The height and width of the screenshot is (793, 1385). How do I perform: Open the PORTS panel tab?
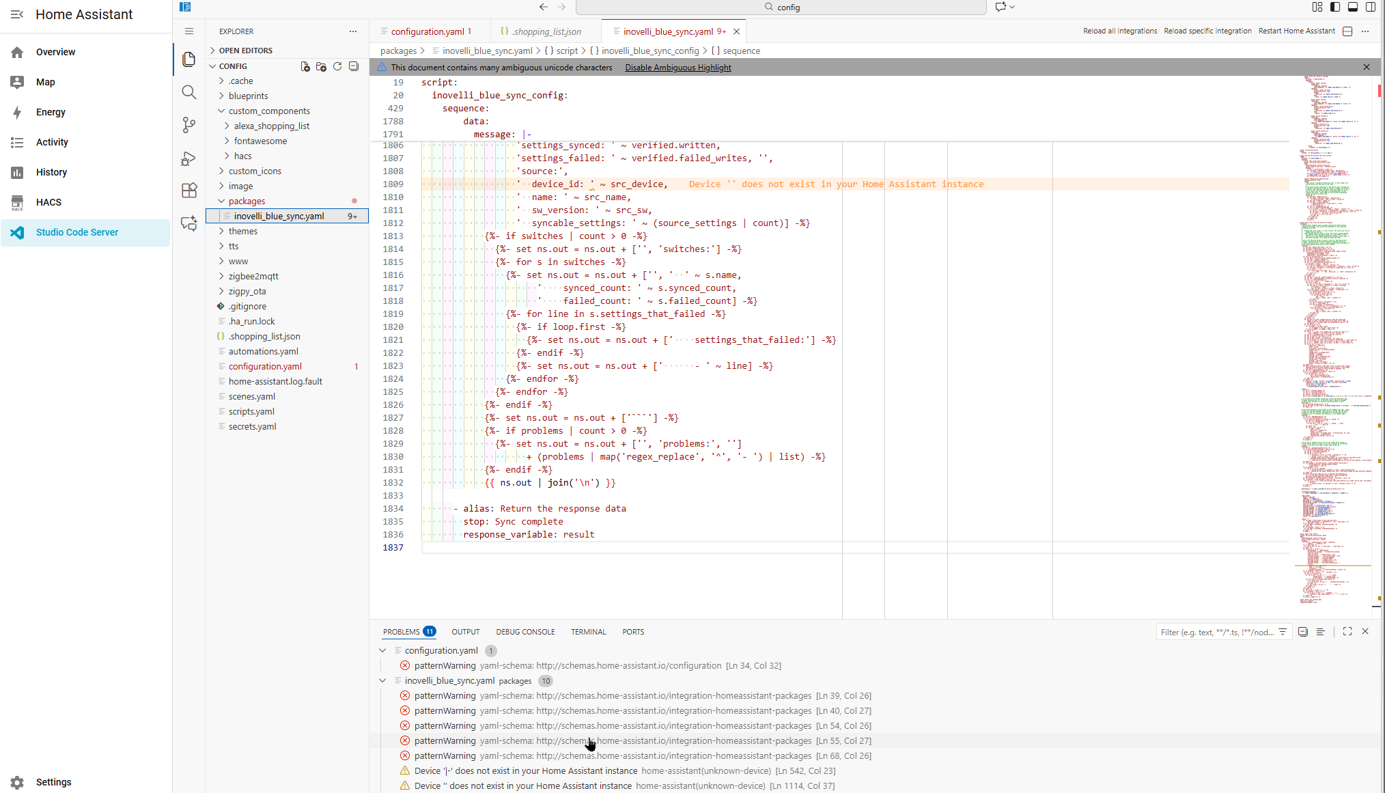(633, 632)
